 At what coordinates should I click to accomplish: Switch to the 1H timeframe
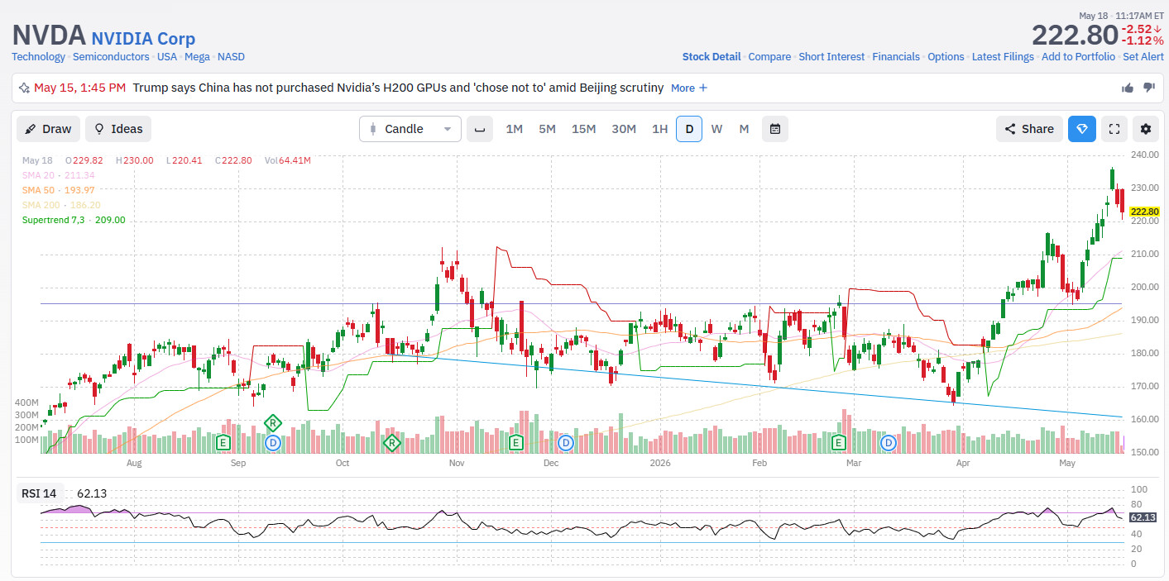(659, 129)
